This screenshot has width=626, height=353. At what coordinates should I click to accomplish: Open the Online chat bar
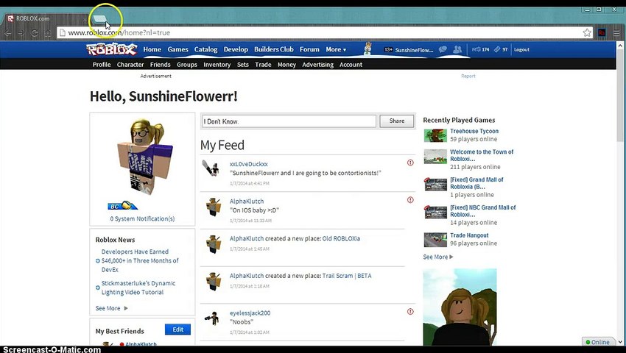[x=597, y=342]
